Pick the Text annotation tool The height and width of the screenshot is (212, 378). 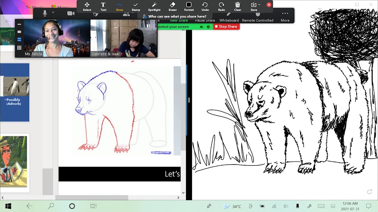[x=103, y=7]
